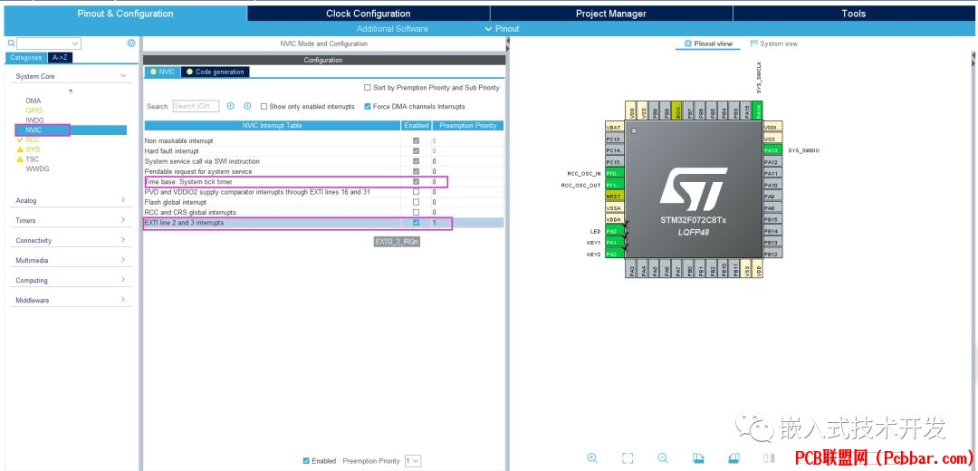
Task: Expand the Timers category
Action: click(123, 220)
